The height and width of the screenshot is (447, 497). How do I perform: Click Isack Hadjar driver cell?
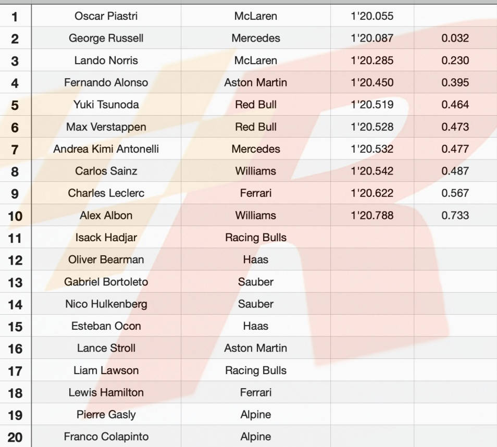coord(106,238)
